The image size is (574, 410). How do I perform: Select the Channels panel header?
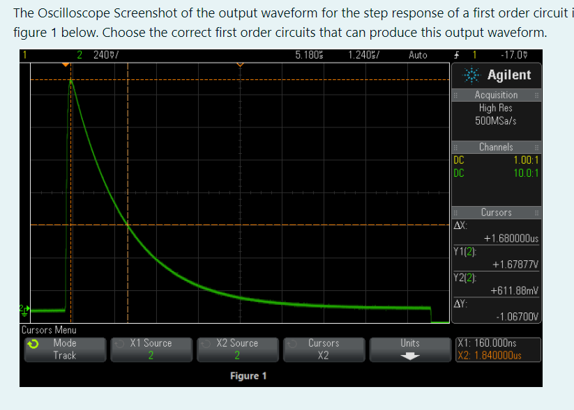pyautogui.click(x=497, y=147)
